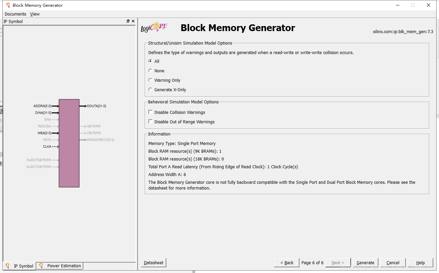
Task: Click the greyed-out Next button
Action: pos(338,263)
